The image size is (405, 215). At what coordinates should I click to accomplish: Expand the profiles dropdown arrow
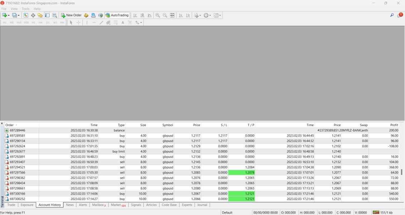tap(19, 15)
